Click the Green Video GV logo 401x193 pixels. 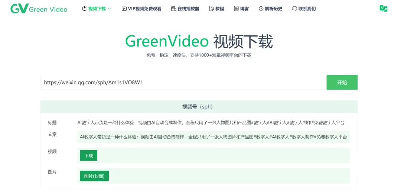(x=39, y=9)
